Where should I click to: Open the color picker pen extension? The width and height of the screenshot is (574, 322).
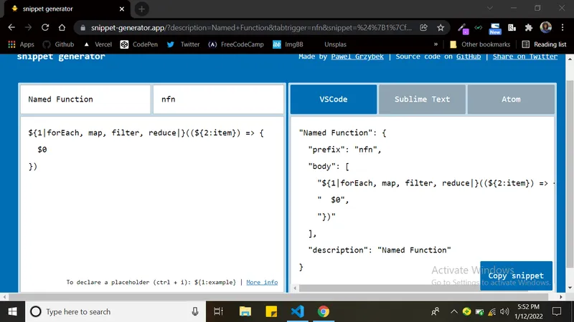tap(463, 28)
